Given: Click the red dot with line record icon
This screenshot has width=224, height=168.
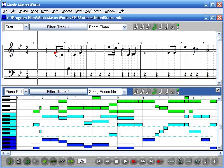Looking at the screenshot, I should [x=160, y=162].
